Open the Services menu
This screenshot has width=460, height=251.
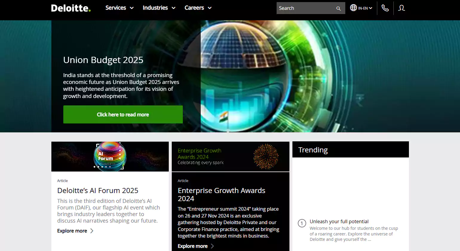[x=116, y=8]
